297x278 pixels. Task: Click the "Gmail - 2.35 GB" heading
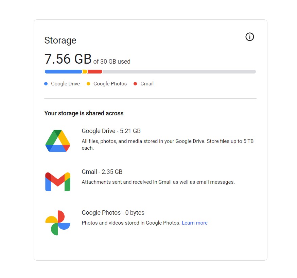(102, 172)
